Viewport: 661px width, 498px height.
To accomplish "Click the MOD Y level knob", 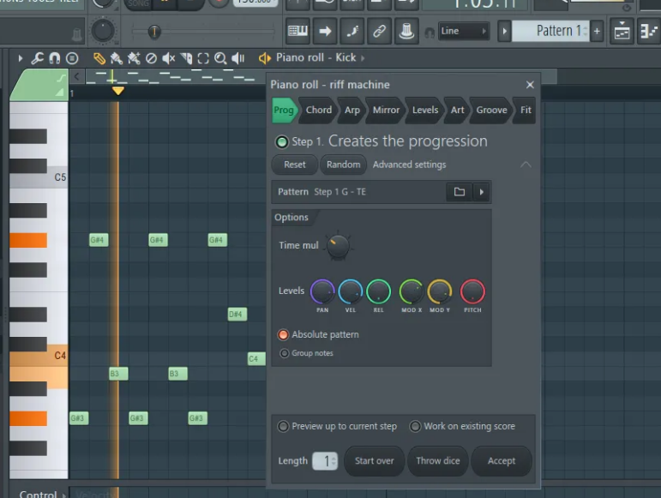I will (440, 291).
